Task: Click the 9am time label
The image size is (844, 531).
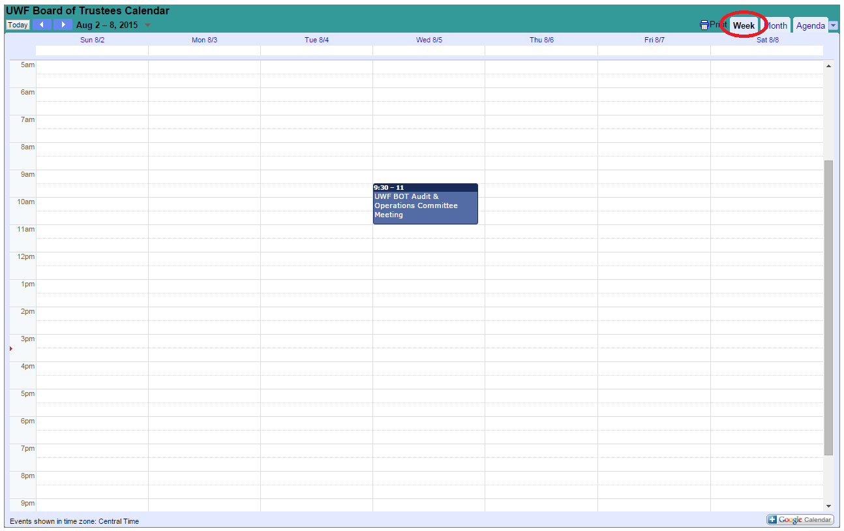Action: (28, 174)
